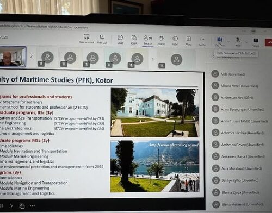
Task: Open the Chat panel
Action: click(120, 40)
